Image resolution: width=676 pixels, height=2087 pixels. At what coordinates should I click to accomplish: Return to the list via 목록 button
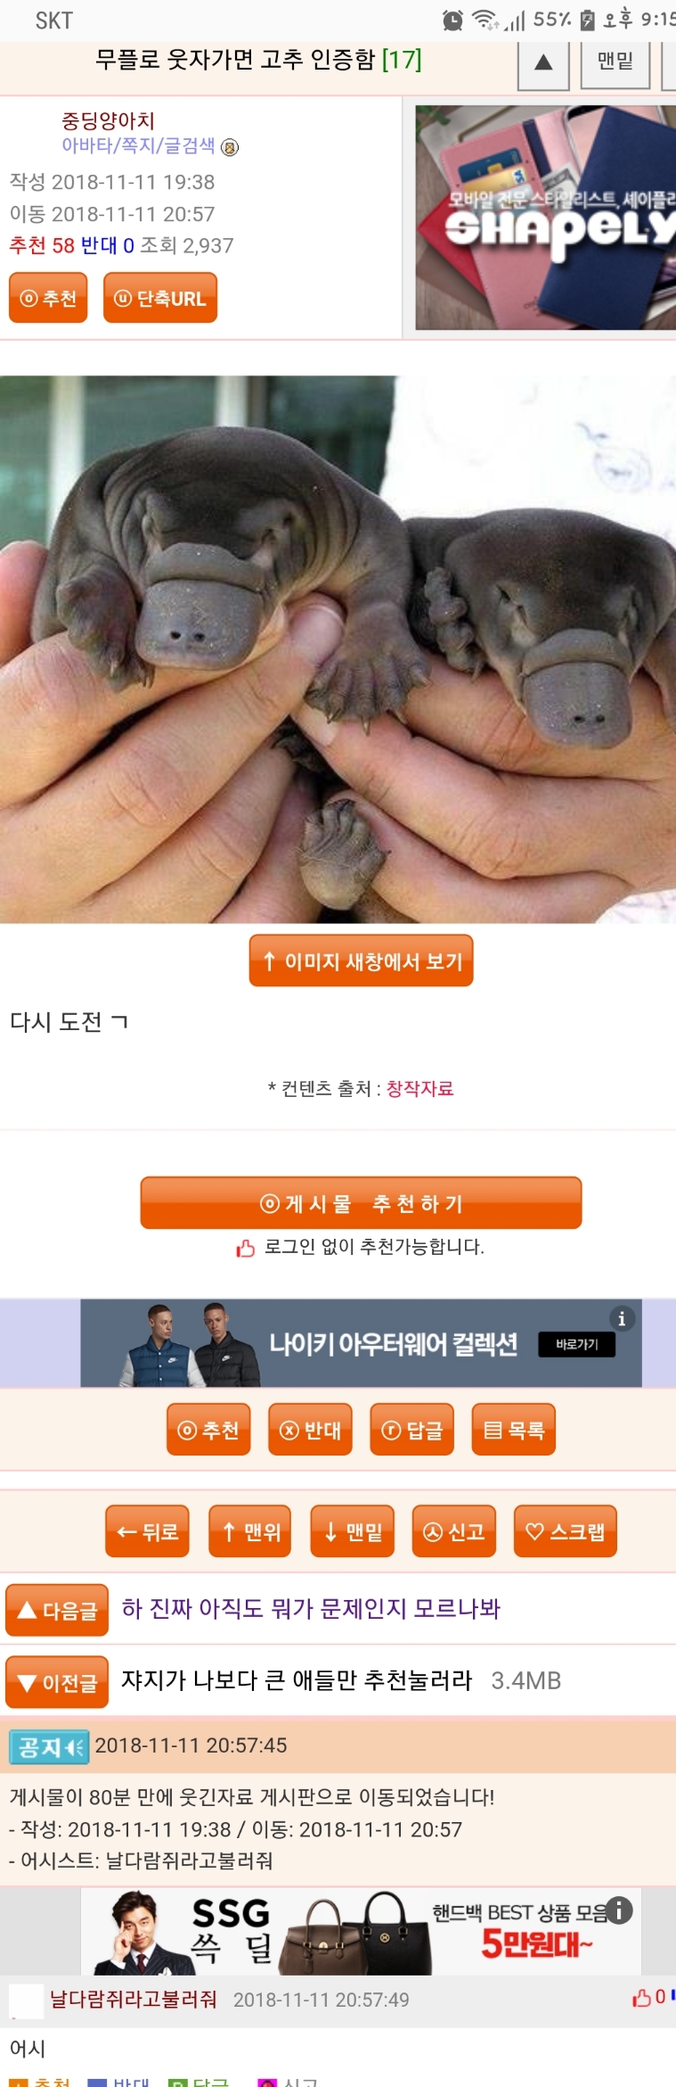click(x=513, y=1430)
